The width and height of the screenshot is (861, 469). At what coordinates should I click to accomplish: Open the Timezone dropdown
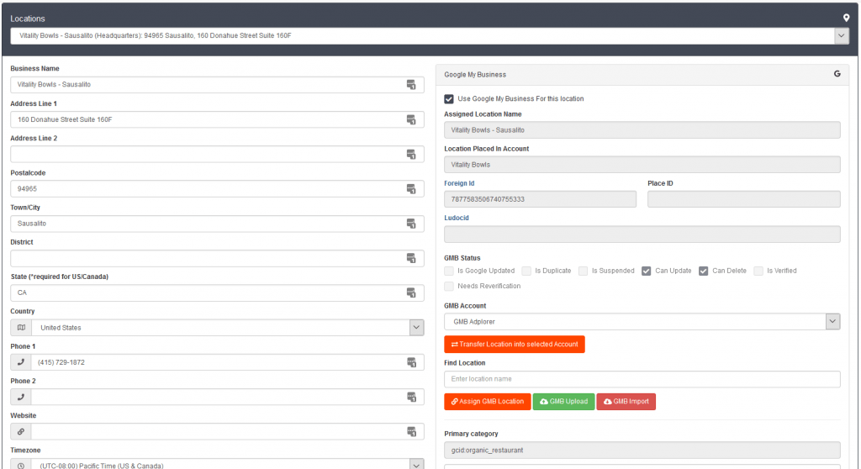(x=416, y=464)
